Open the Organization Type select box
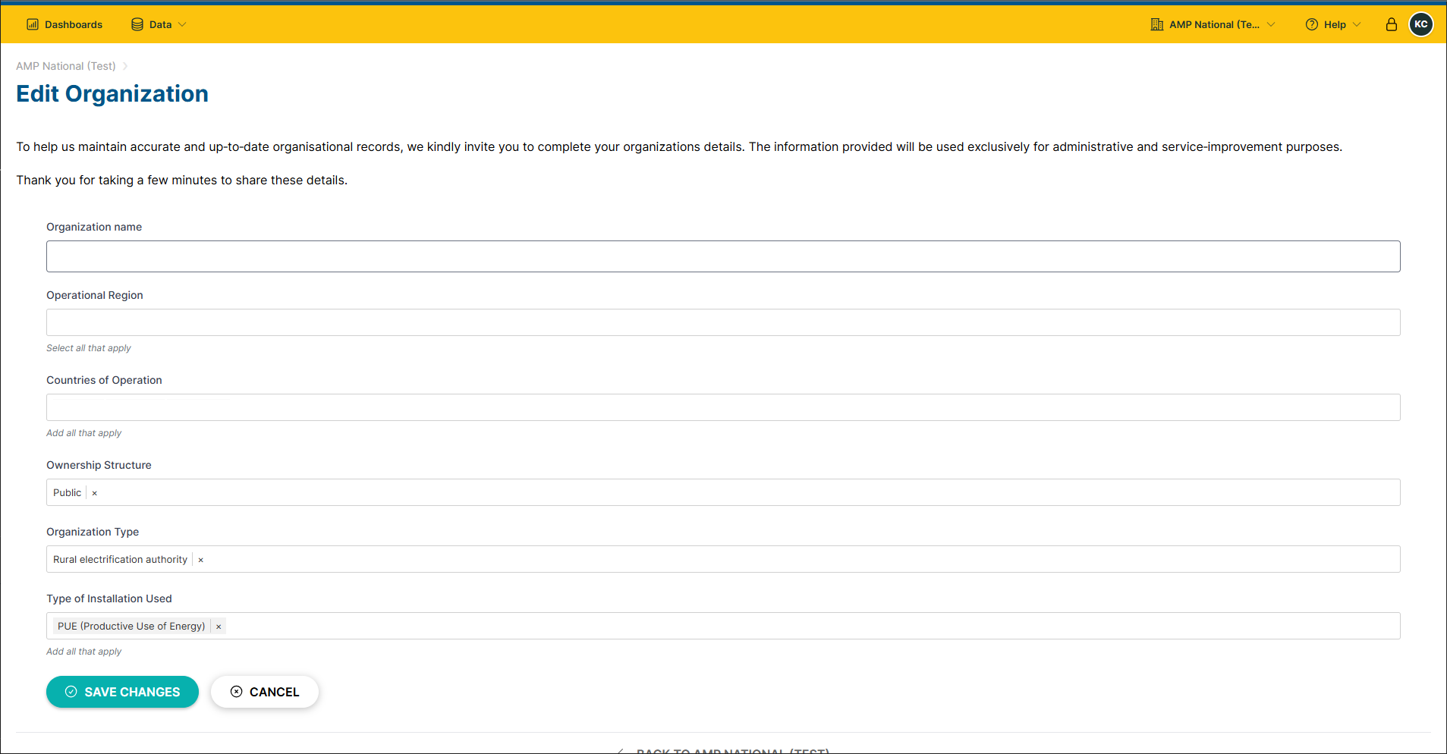This screenshot has width=1447, height=754. 723,559
